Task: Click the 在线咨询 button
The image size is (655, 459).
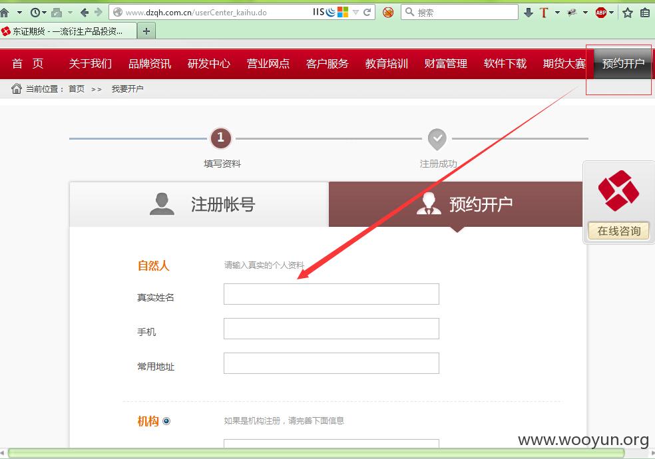Action: 618,231
